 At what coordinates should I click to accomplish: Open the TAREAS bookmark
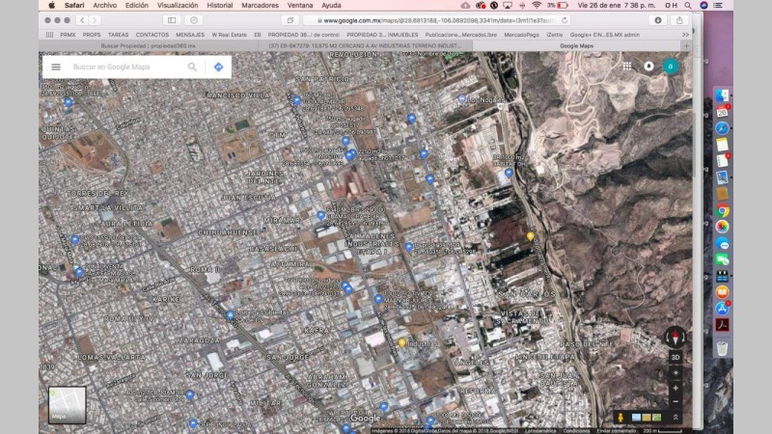pyautogui.click(x=118, y=35)
